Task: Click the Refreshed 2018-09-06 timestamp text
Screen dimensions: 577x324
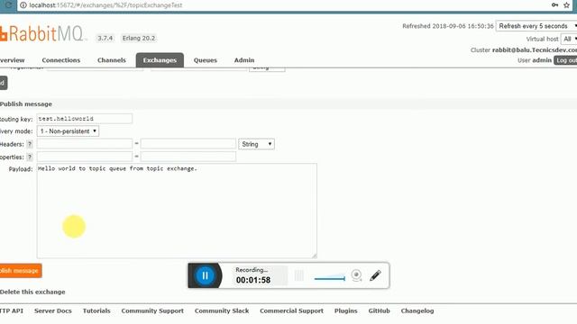Action: click(448, 26)
